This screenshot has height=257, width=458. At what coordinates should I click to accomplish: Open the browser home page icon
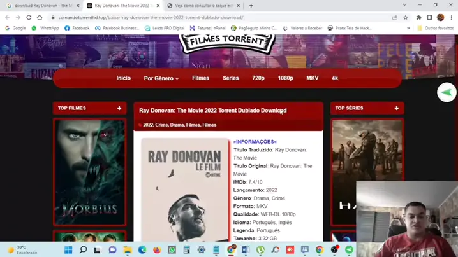pyautogui.click(x=40, y=17)
